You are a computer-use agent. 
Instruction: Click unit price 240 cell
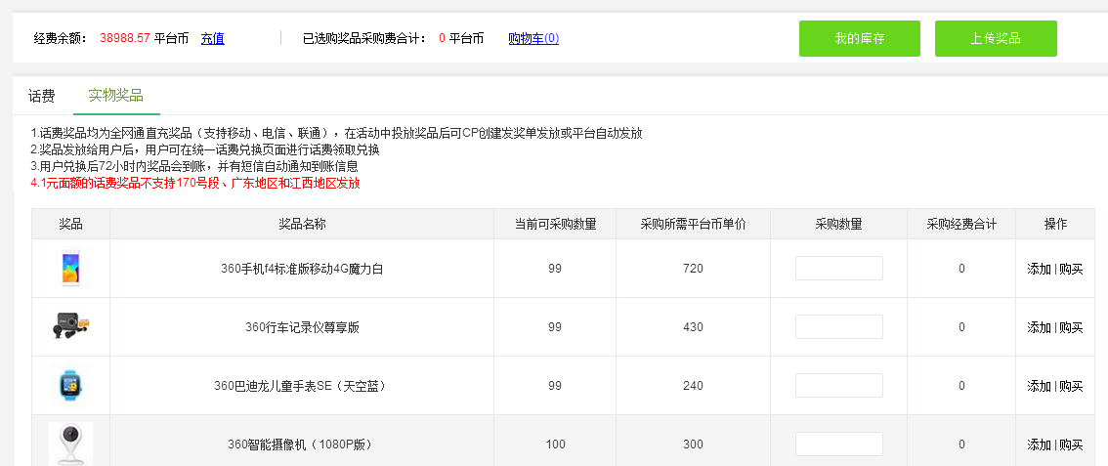[693, 386]
